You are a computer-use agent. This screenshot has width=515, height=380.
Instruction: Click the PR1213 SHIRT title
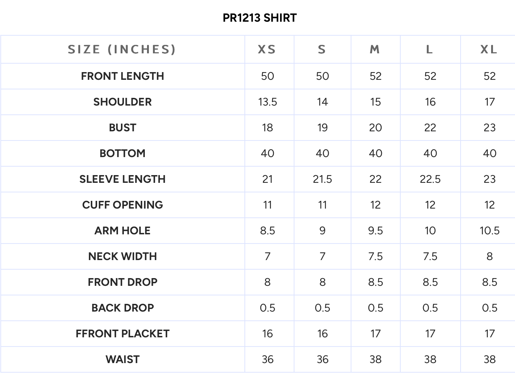click(260, 18)
